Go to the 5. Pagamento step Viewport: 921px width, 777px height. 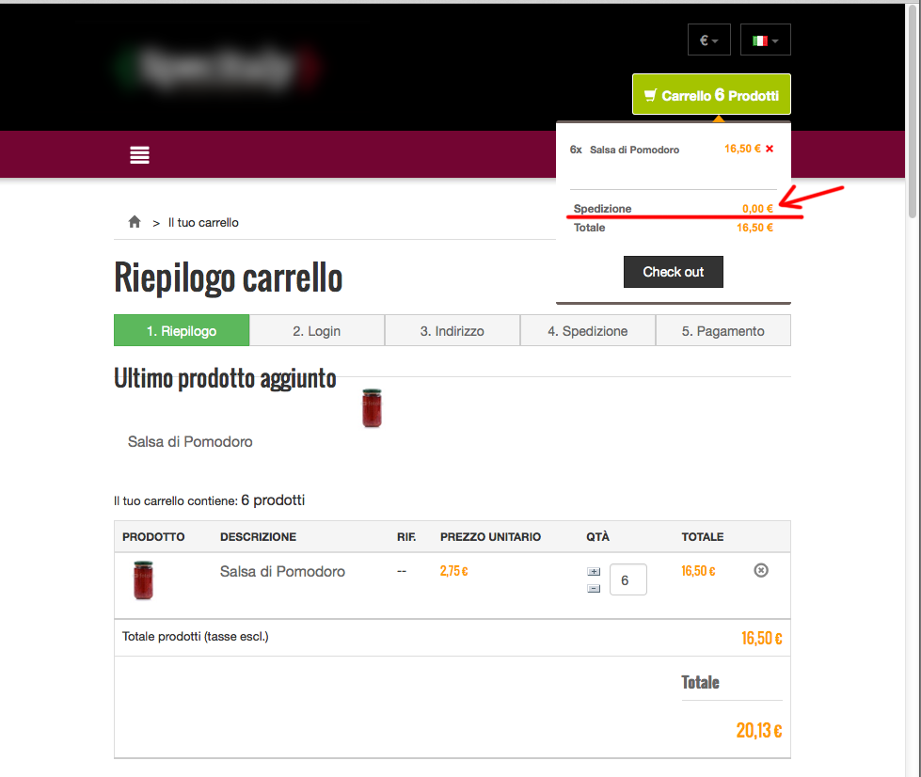723,331
